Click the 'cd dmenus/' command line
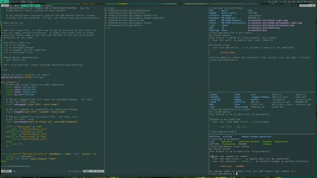 pyautogui.click(x=233, y=139)
